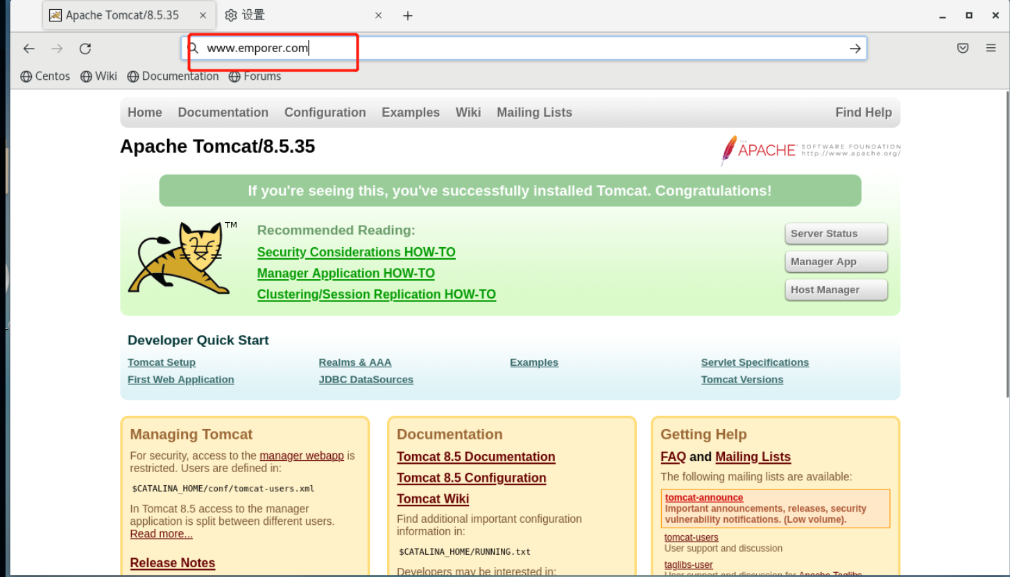Image resolution: width=1010 pixels, height=579 pixels.
Task: Click the Managing Tomcat heading
Action: [191, 435]
